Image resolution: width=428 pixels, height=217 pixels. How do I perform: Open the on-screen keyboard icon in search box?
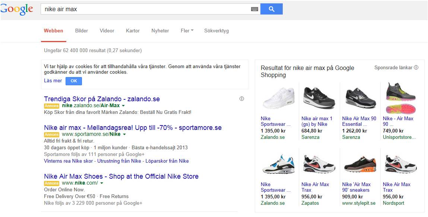[254, 9]
